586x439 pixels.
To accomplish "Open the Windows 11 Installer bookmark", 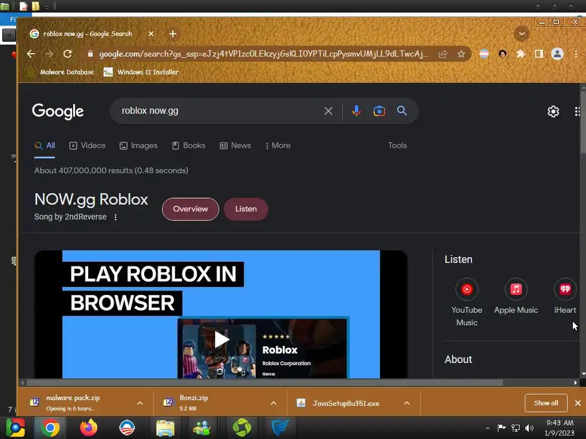I will (x=141, y=72).
